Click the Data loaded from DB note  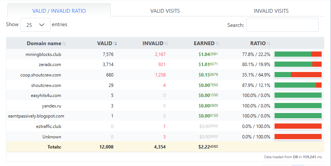coord(293,157)
